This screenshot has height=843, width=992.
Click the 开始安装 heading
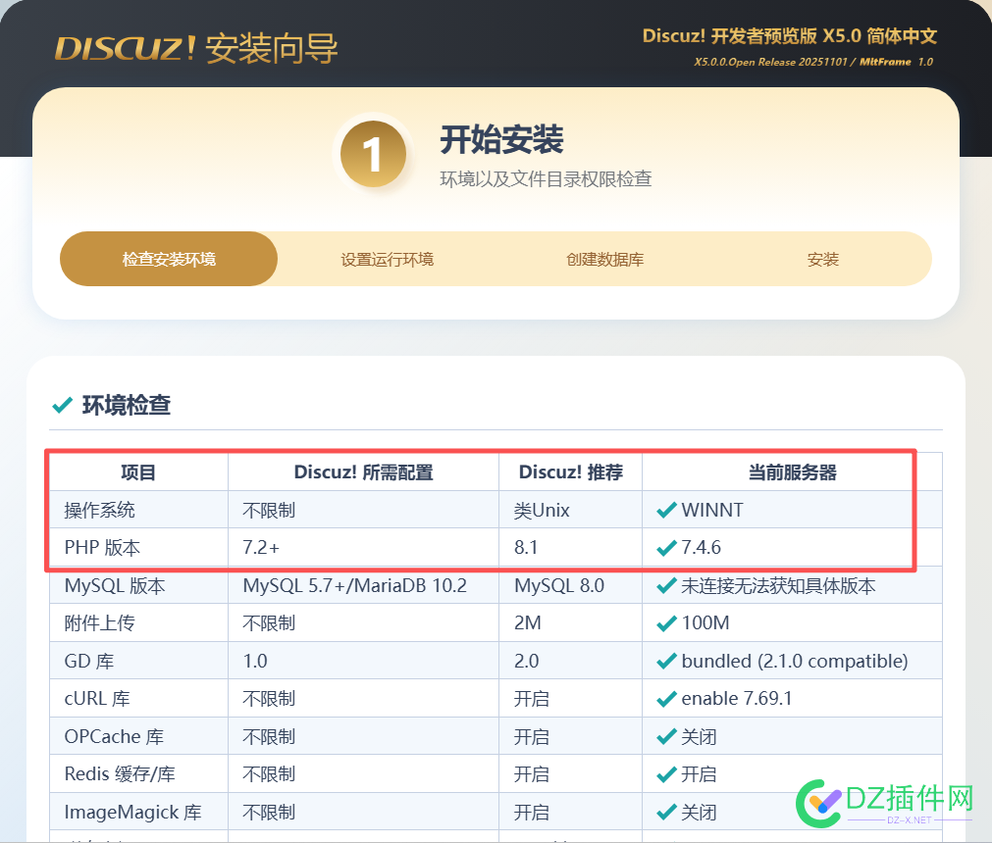pos(501,139)
